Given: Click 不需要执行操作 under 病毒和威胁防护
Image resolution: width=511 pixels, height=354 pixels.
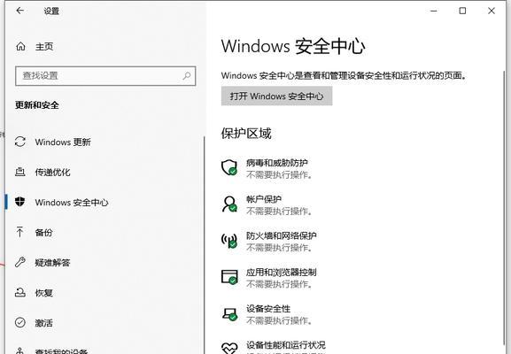Looking at the screenshot, I should pos(279,175).
